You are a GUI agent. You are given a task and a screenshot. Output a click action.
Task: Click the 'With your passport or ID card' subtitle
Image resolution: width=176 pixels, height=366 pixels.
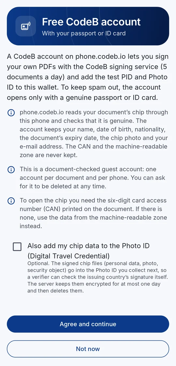pyautogui.click(x=84, y=33)
